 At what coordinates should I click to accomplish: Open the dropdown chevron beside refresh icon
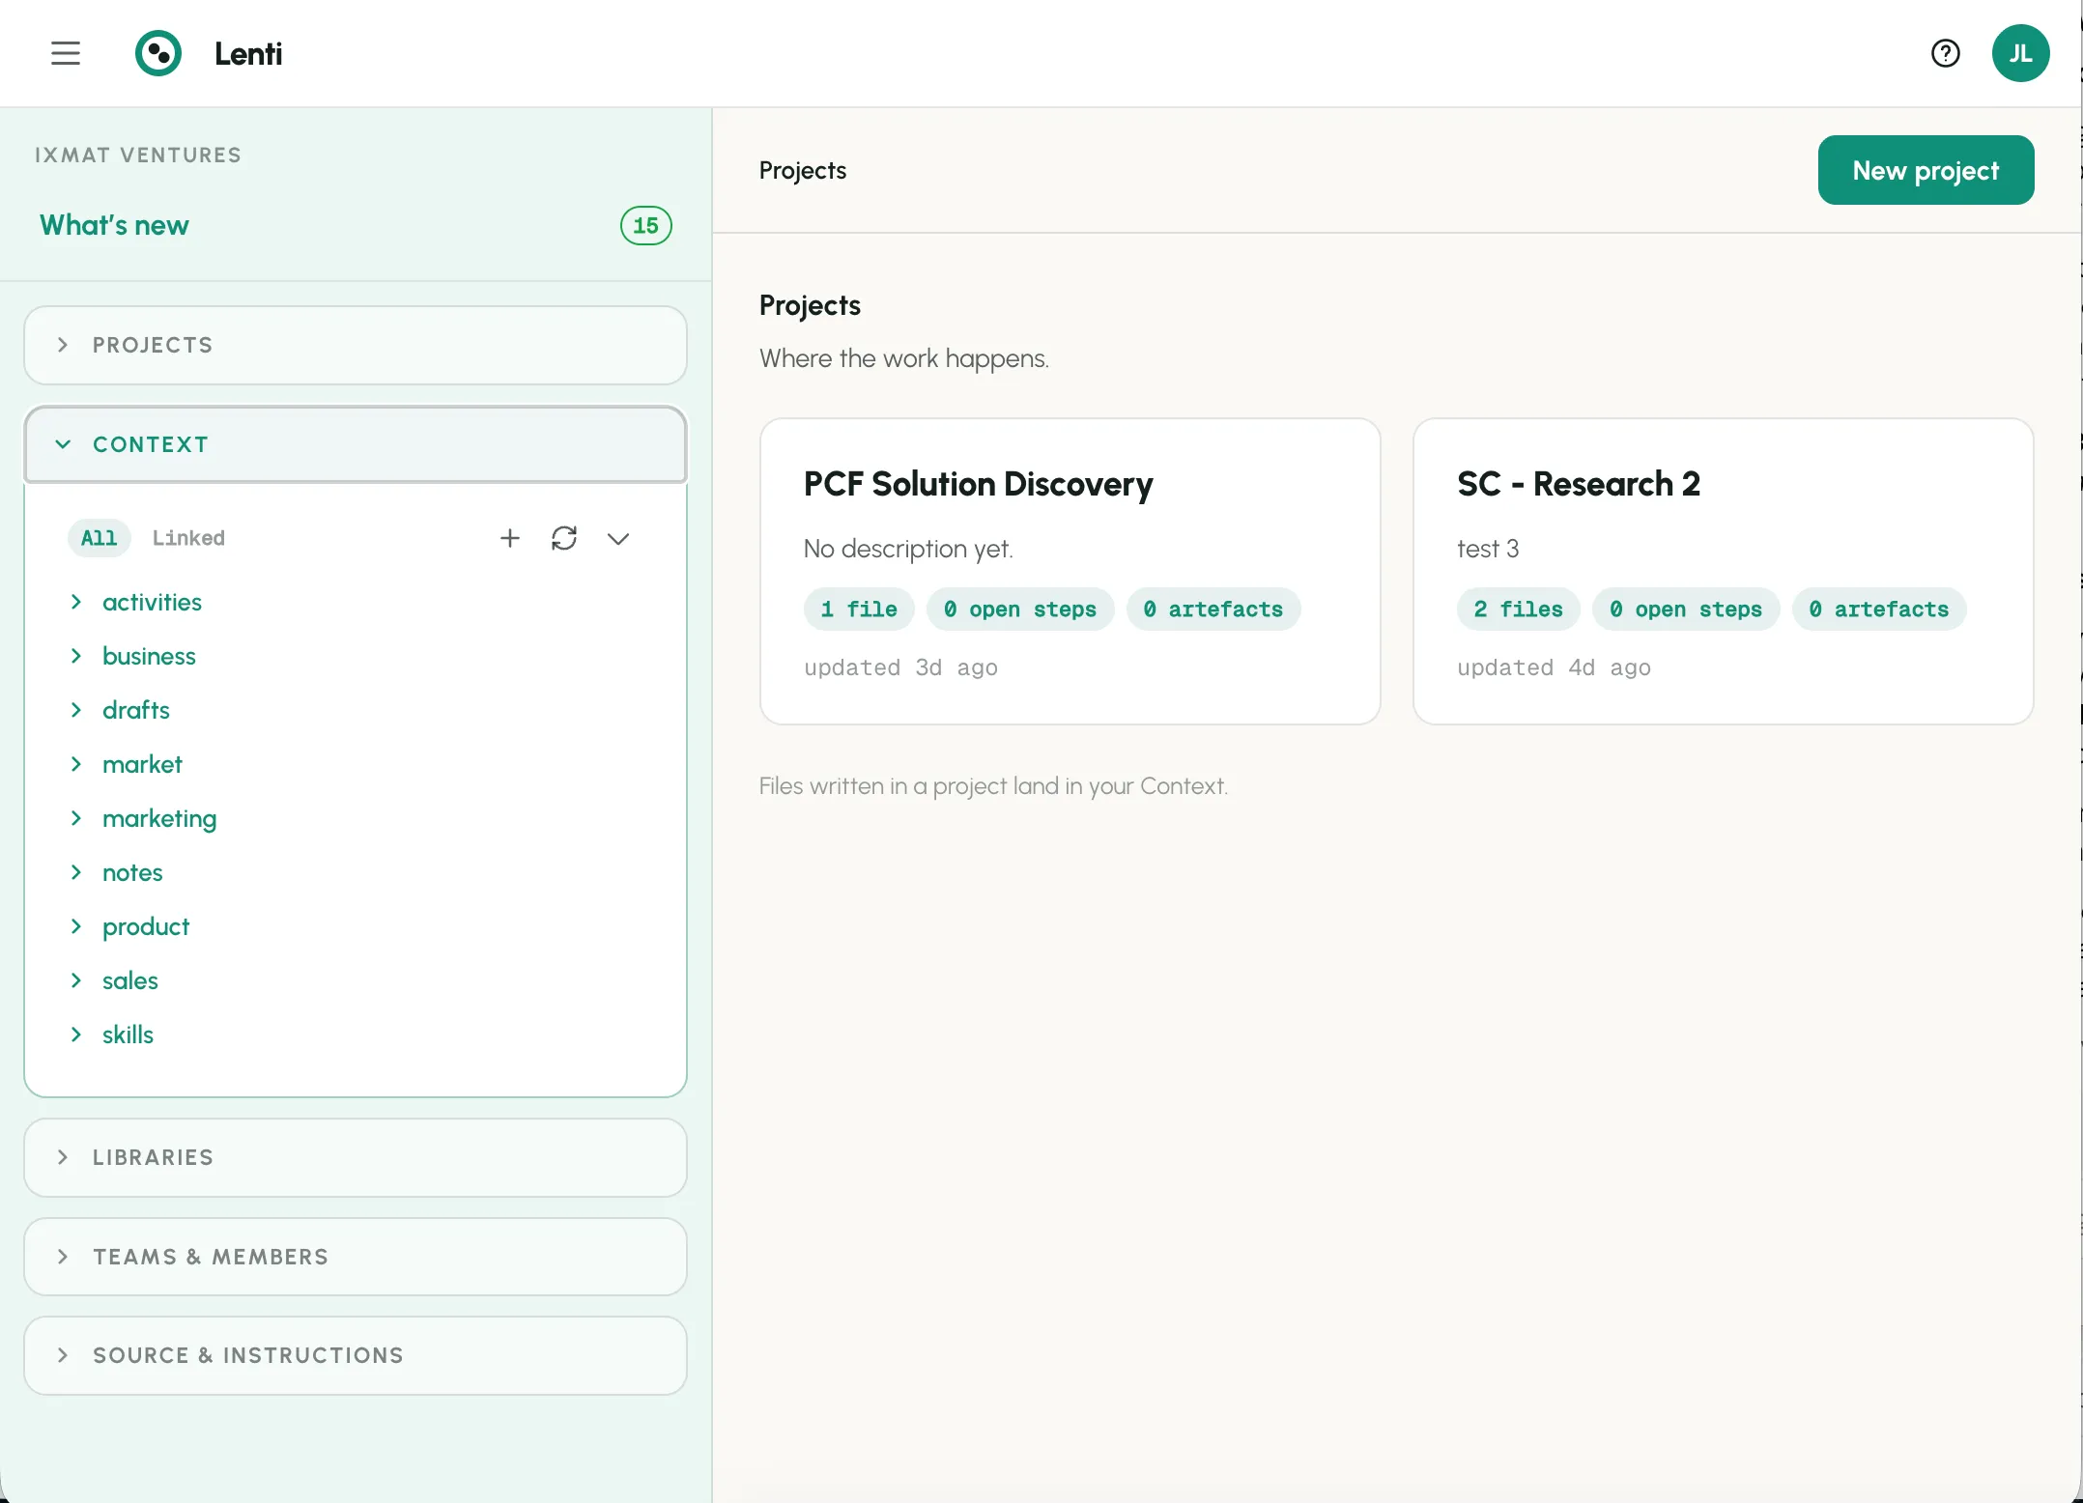click(x=618, y=538)
